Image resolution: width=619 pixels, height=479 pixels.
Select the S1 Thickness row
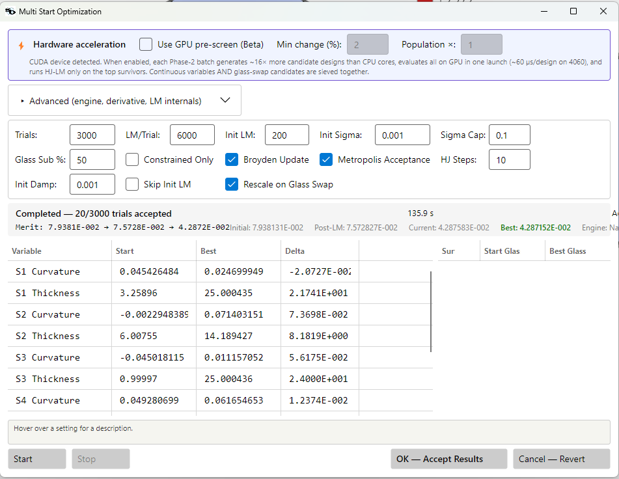(220, 293)
